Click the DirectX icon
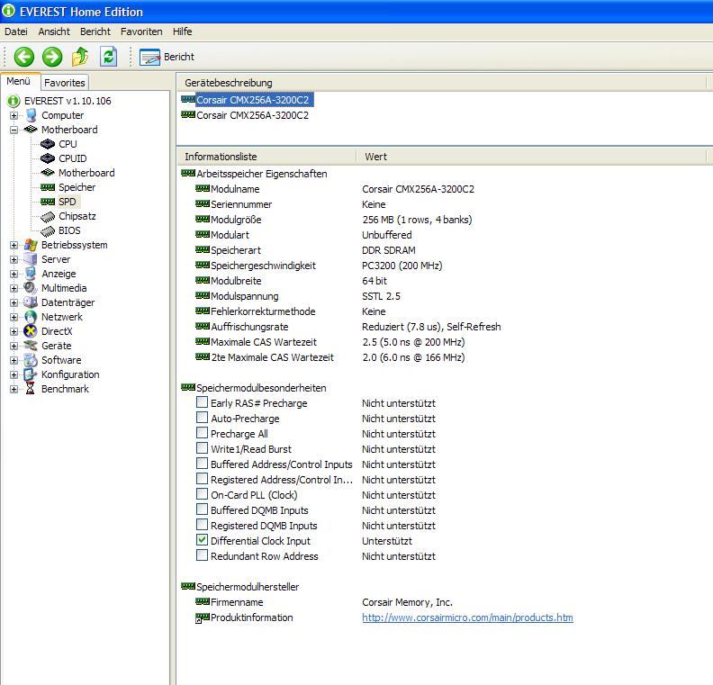 click(31, 331)
